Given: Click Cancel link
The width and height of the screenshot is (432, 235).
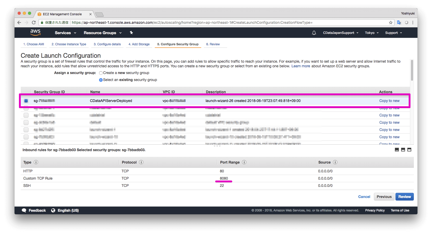Looking at the screenshot, I should click(x=364, y=197).
